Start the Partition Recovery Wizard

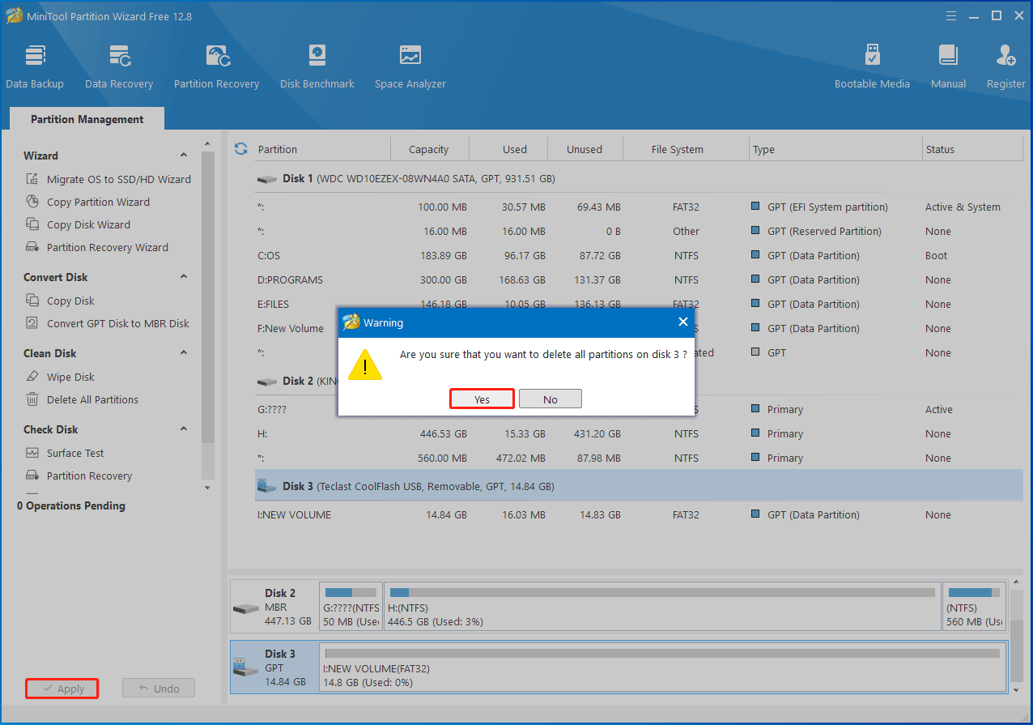pos(98,247)
